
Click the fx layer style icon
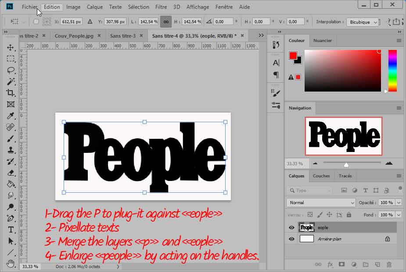click(330, 264)
